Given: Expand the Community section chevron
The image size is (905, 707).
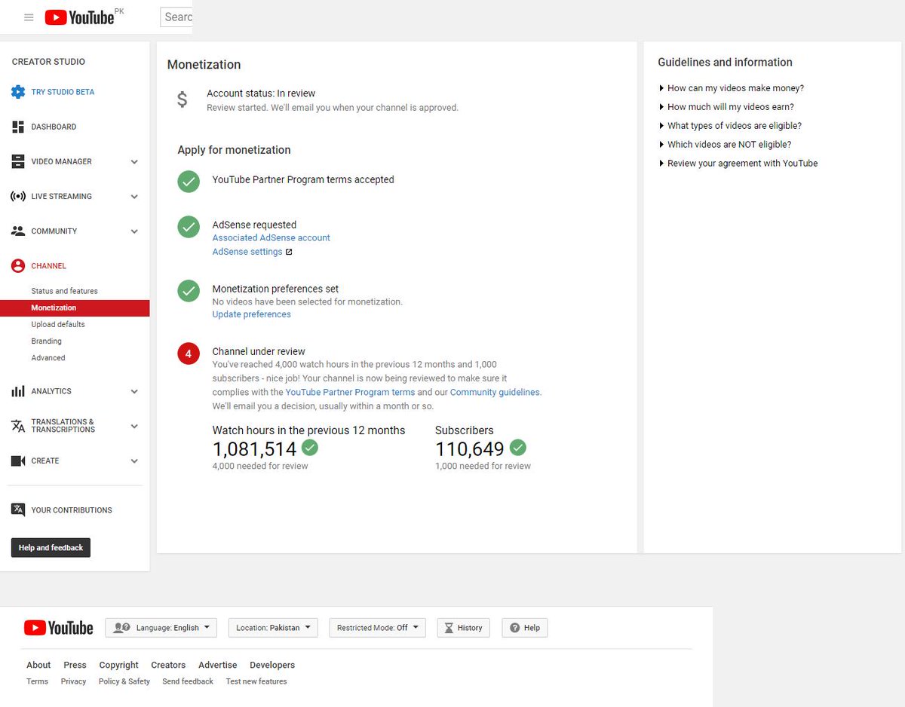Looking at the screenshot, I should (x=134, y=231).
